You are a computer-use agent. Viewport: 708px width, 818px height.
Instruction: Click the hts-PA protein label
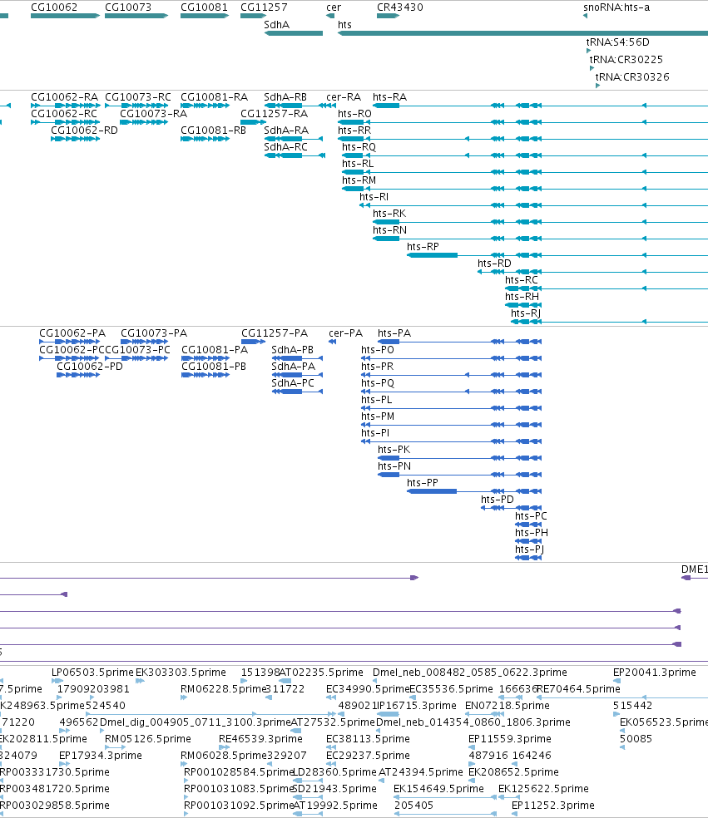click(394, 333)
